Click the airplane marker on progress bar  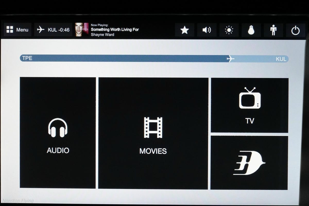(x=230, y=59)
